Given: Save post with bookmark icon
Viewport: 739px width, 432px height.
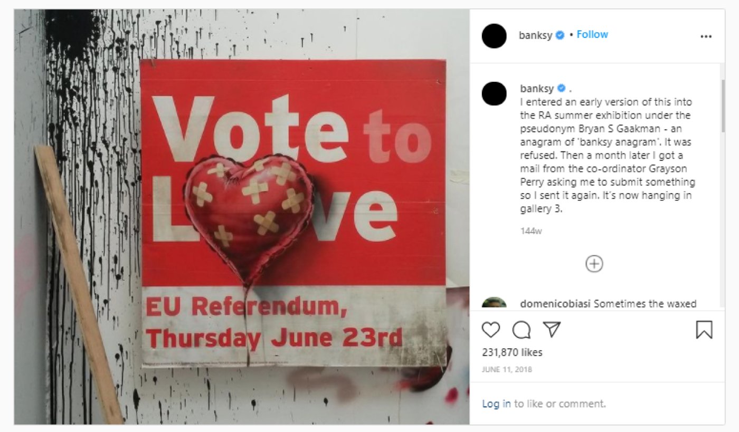Looking at the screenshot, I should pos(704,330).
